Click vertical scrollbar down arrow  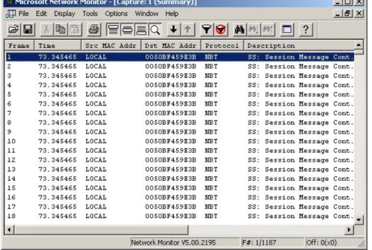coord(359,220)
